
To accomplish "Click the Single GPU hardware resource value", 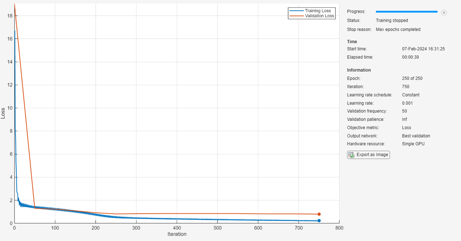I will (413, 144).
